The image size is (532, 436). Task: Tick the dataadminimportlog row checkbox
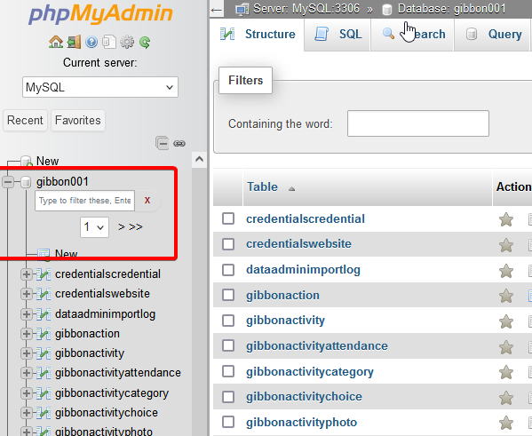(228, 270)
